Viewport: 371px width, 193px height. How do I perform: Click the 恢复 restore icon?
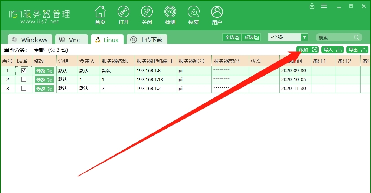pyautogui.click(x=194, y=15)
